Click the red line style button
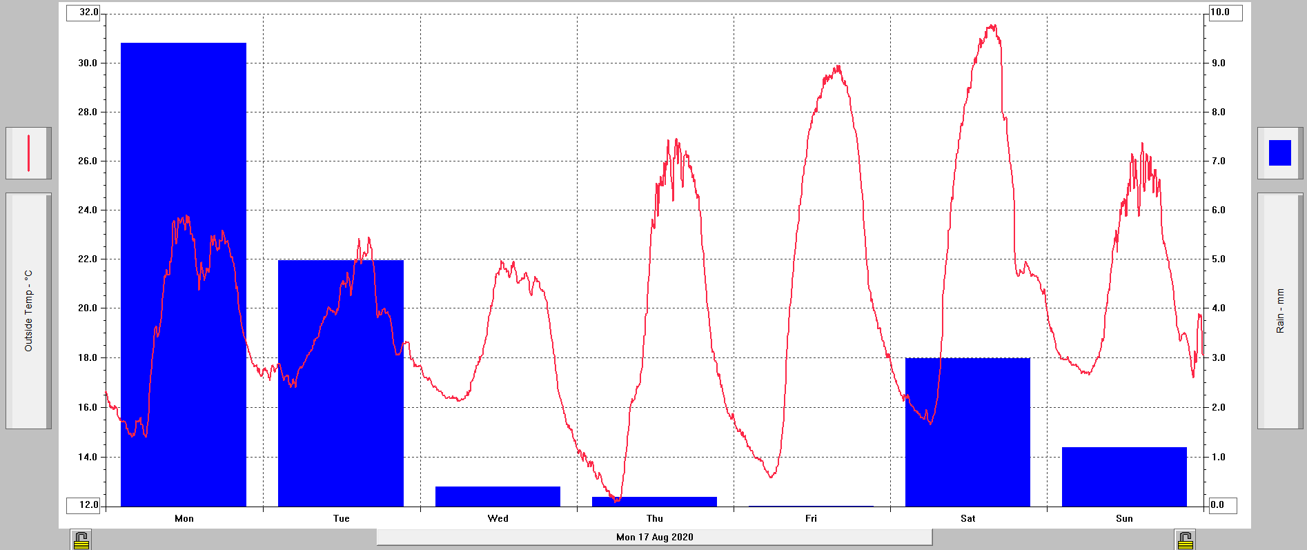Viewport: 1307px width, 550px height. click(28, 153)
